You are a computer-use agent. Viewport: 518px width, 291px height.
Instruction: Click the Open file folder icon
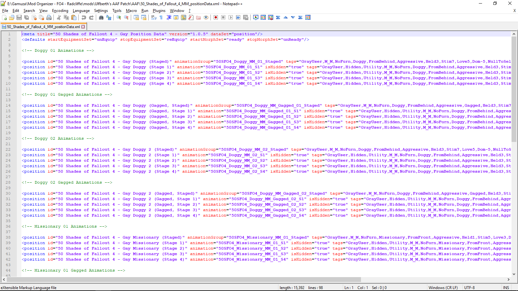[x=12, y=17]
